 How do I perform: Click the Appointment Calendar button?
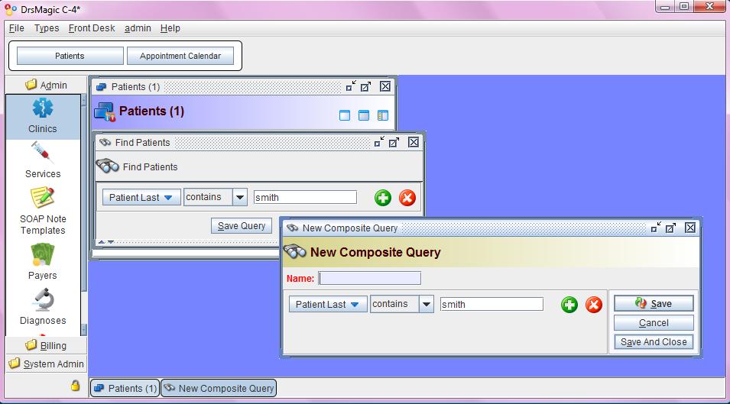point(180,56)
